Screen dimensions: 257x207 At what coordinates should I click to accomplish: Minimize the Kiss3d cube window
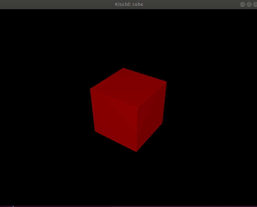tap(243, 4)
